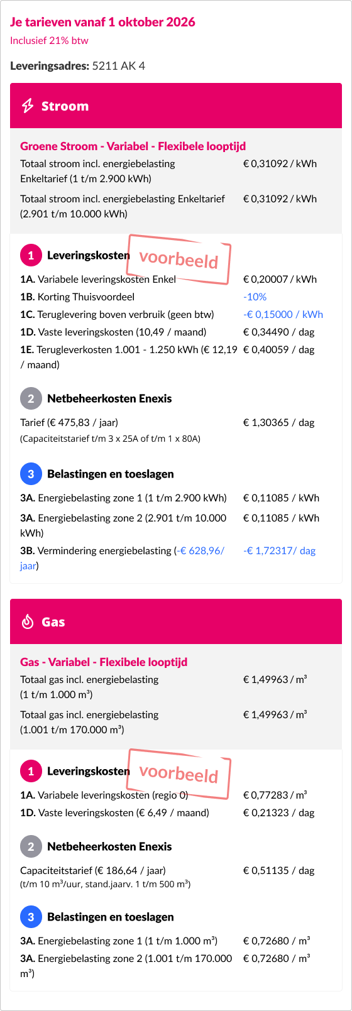This screenshot has width=352, height=1011.
Task: Click the blue number 3 badge under Gas
Action: pos(31,917)
